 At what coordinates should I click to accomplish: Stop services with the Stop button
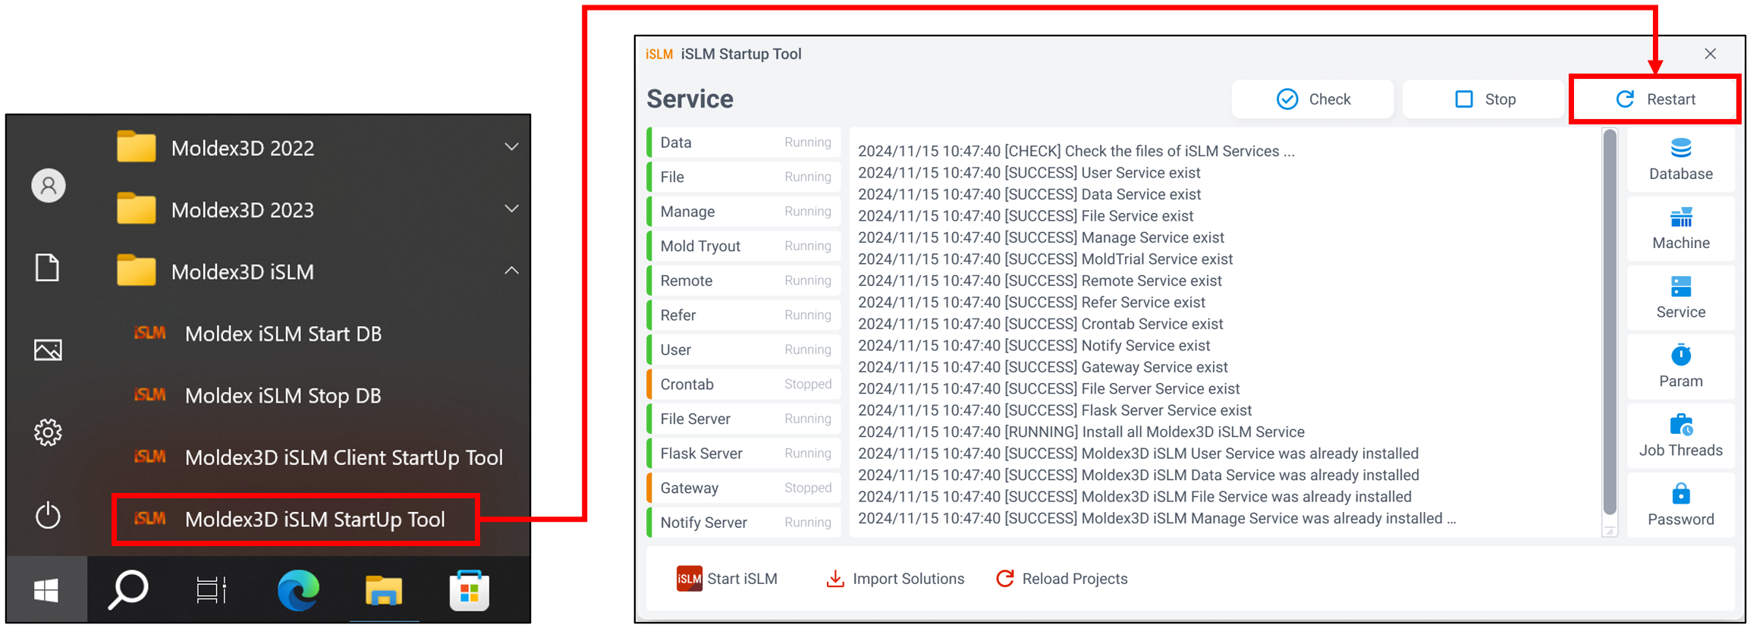pos(1485,99)
